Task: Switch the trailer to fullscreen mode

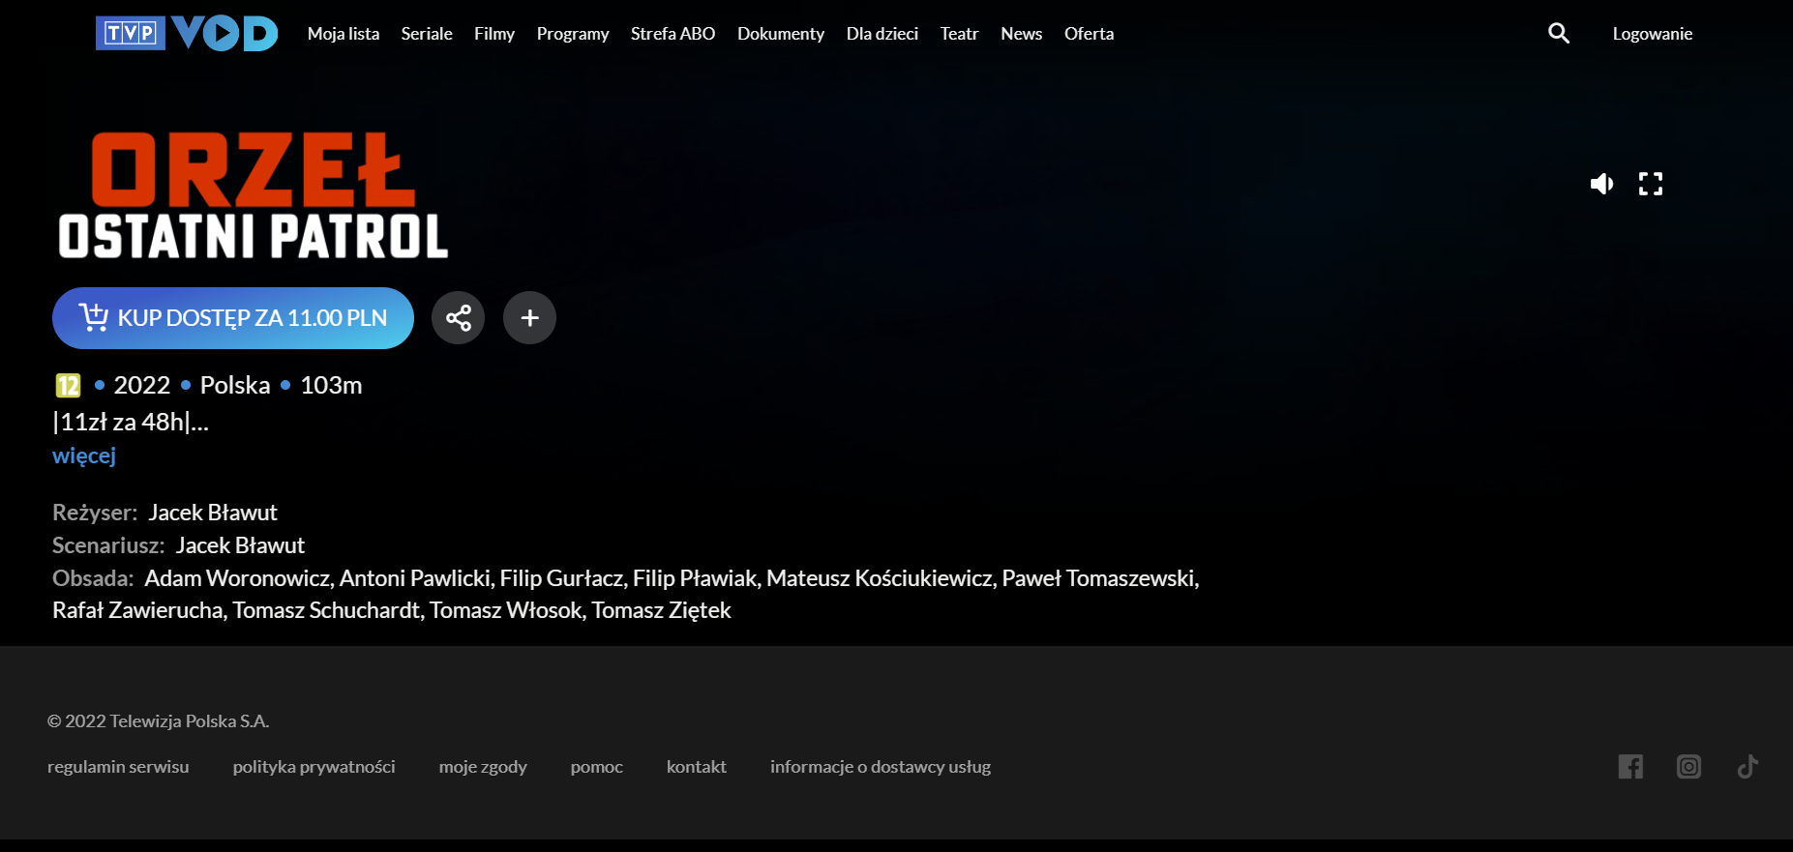Action: point(1651,184)
